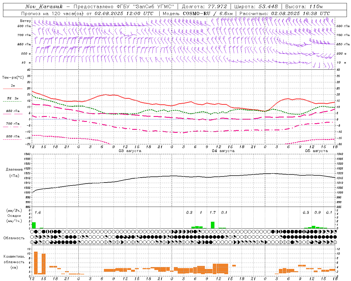Click the 'Конвективн.' convective cloud label
Screen dimensions: 351x281
coord(14,257)
